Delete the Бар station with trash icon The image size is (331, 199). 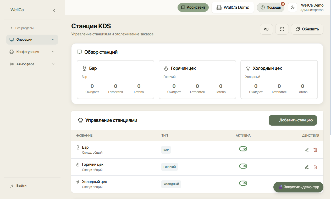[315, 150]
